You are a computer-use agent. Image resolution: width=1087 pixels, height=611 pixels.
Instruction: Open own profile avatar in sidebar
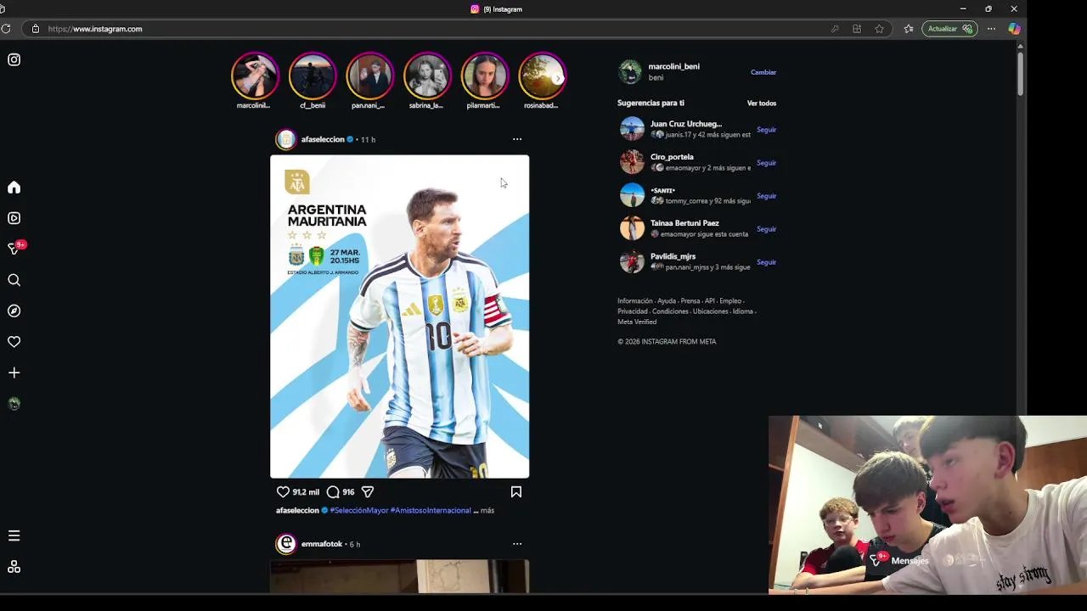pos(14,404)
